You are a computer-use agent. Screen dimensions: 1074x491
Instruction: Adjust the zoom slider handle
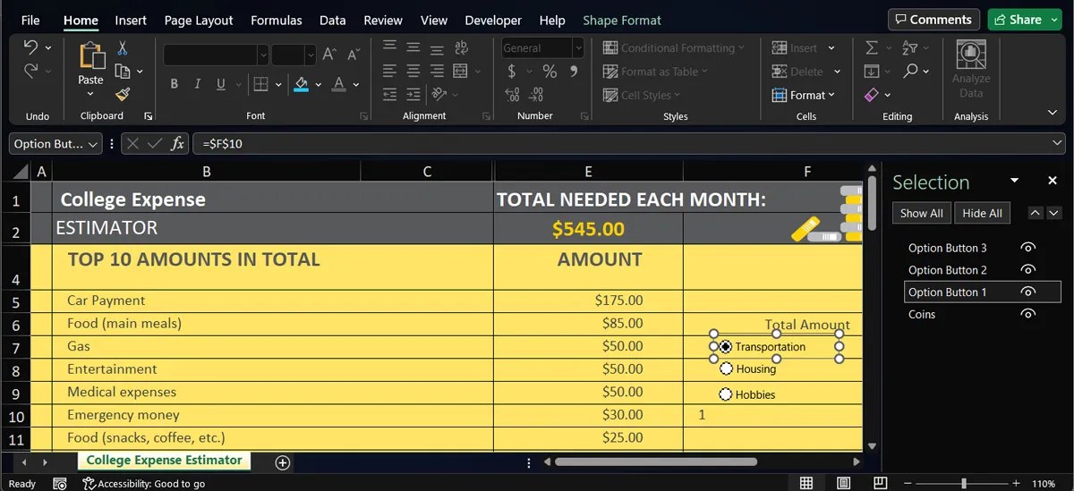[963, 483]
